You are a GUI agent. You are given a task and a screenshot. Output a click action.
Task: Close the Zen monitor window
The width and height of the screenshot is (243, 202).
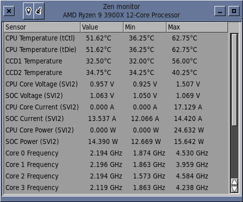pyautogui.click(x=9, y=11)
